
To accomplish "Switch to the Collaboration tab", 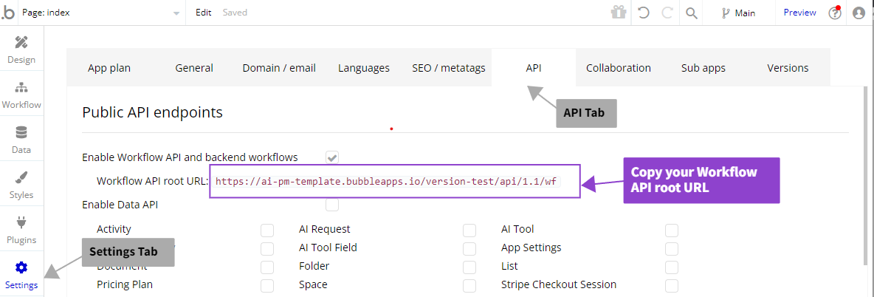I will pyautogui.click(x=618, y=68).
